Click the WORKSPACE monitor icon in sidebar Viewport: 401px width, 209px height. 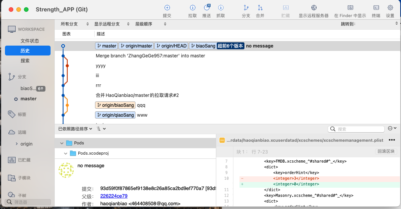click(x=11, y=29)
